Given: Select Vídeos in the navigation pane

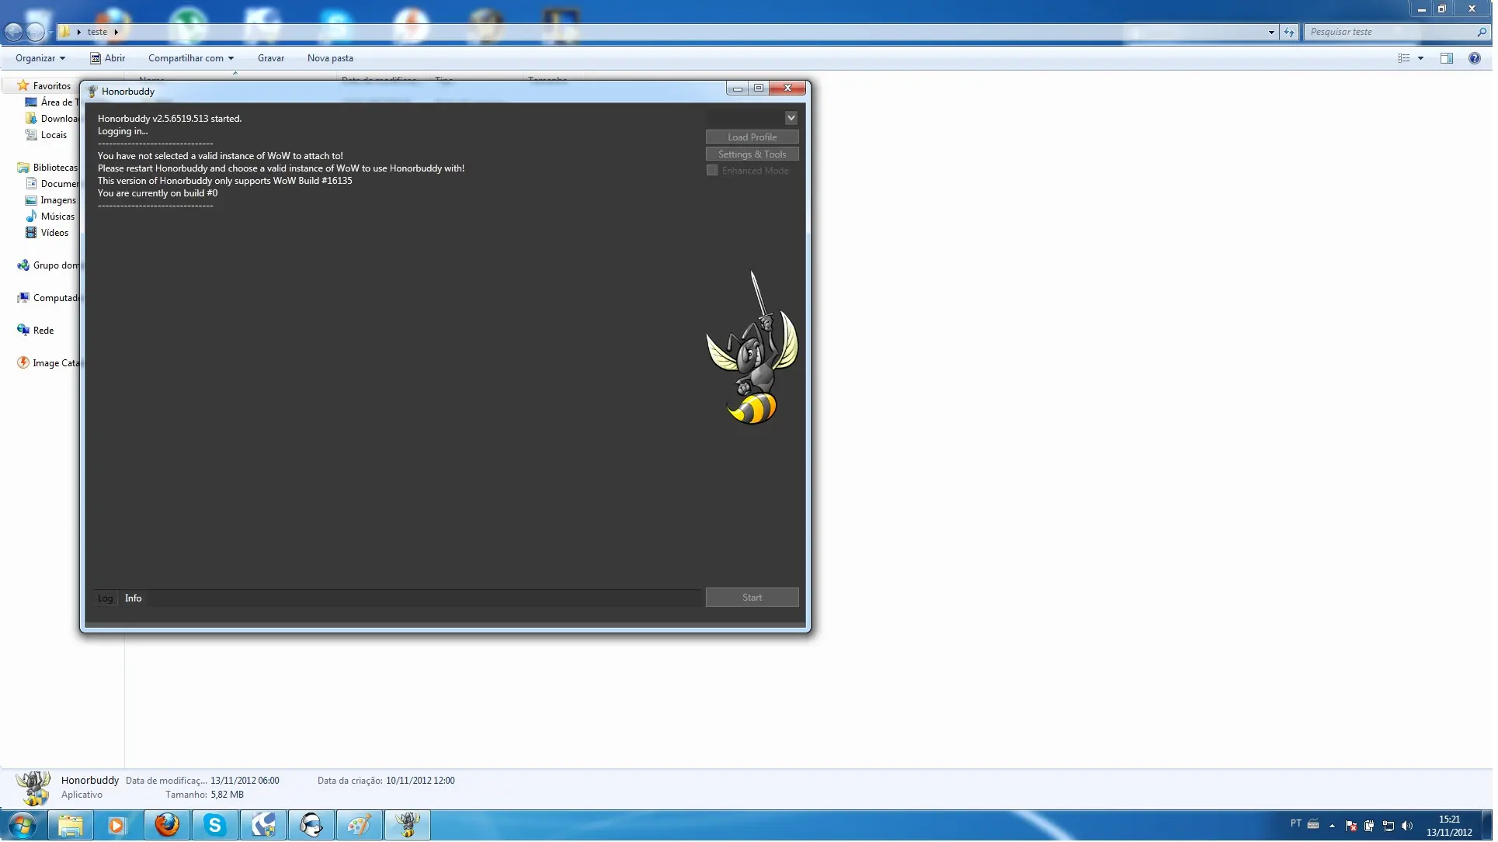Looking at the screenshot, I should click(47, 233).
